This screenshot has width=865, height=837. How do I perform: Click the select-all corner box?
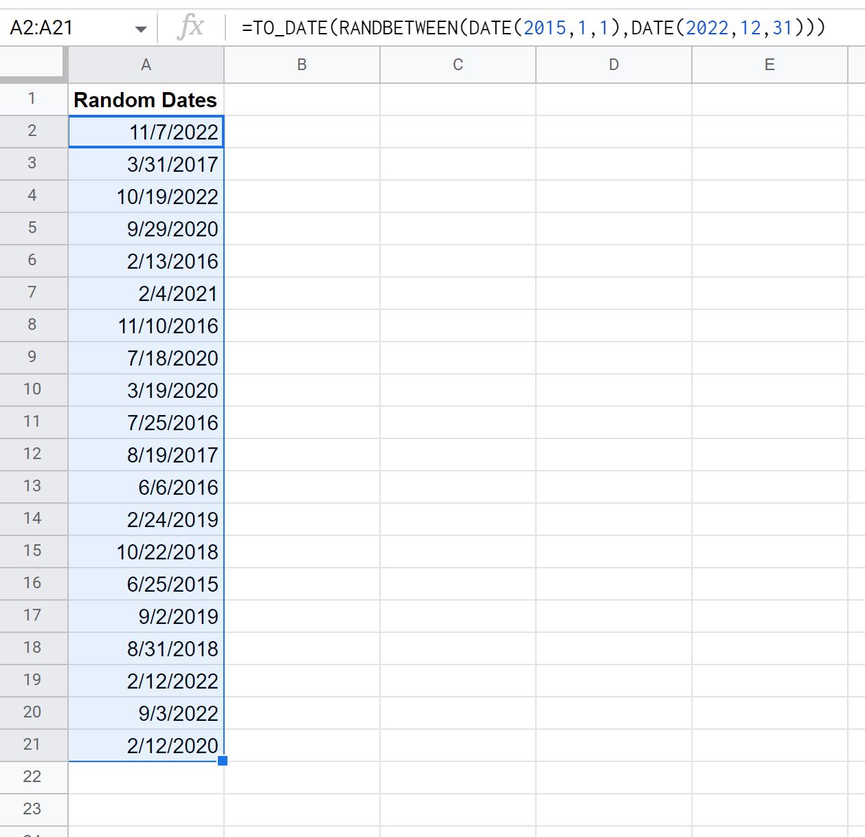[x=33, y=65]
